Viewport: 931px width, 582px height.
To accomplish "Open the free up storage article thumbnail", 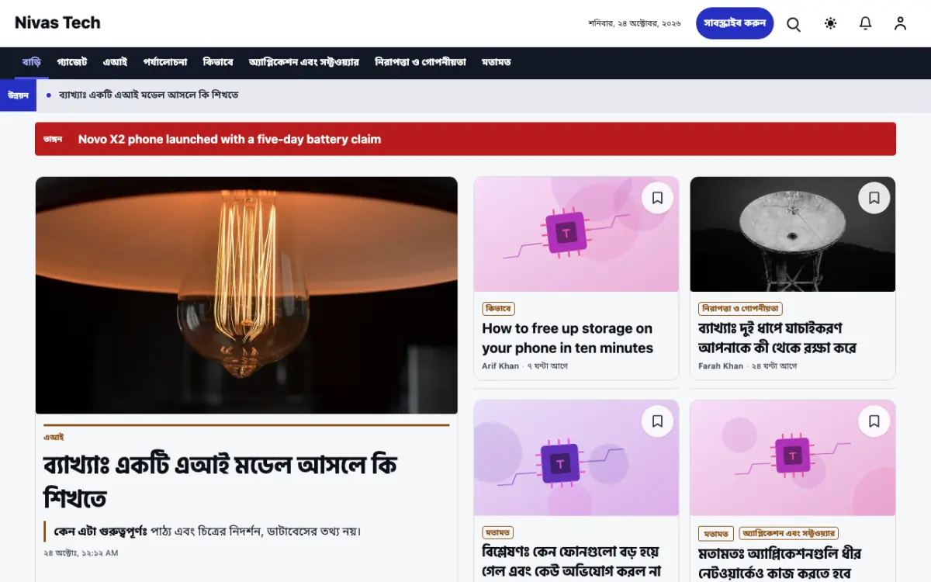I will coord(576,234).
